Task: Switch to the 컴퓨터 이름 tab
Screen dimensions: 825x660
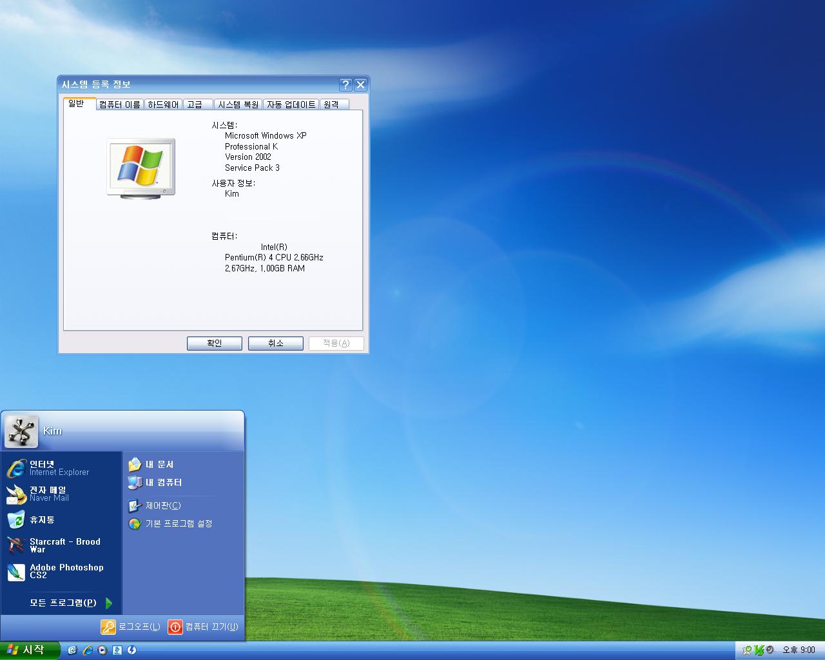Action: [x=120, y=104]
